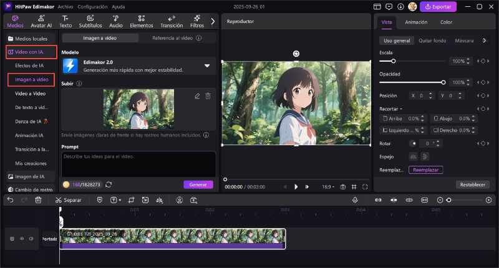Open the Transición tool
499x268 pixels.
pos(172,22)
